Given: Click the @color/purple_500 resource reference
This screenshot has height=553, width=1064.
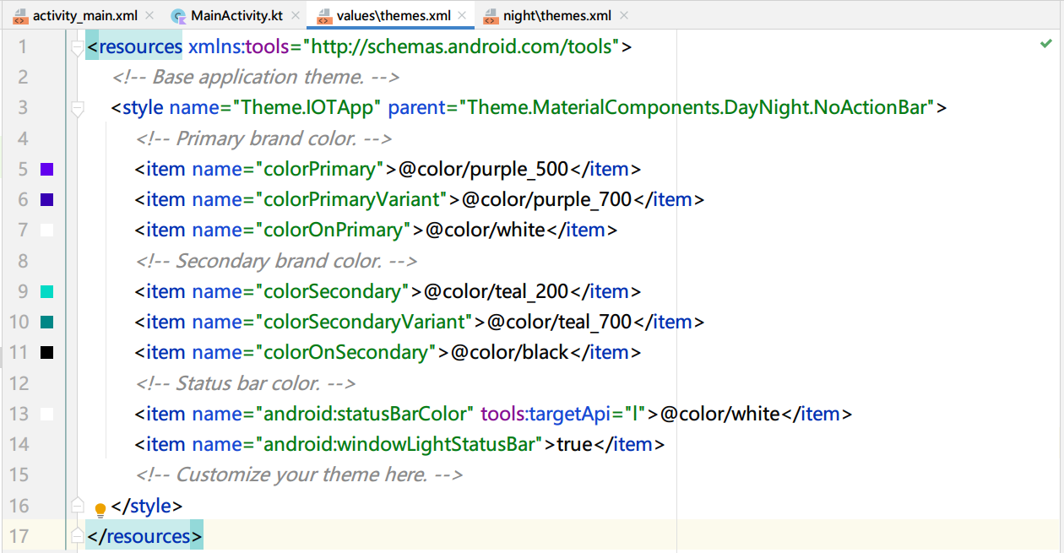Looking at the screenshot, I should pyautogui.click(x=484, y=169).
